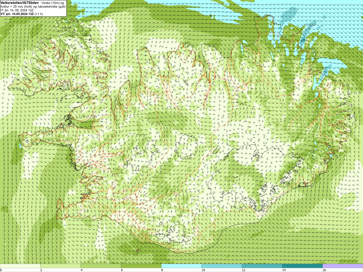Click the legend tick label 2
Image resolution: width=363 pixels, height=272 pixels.
41,270
